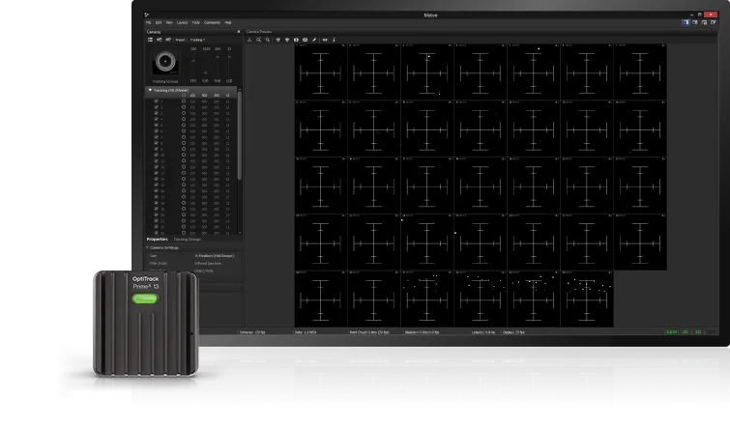730x427 pixels.
Task: Uncheck camera 10 checkbox
Action: tap(157, 155)
